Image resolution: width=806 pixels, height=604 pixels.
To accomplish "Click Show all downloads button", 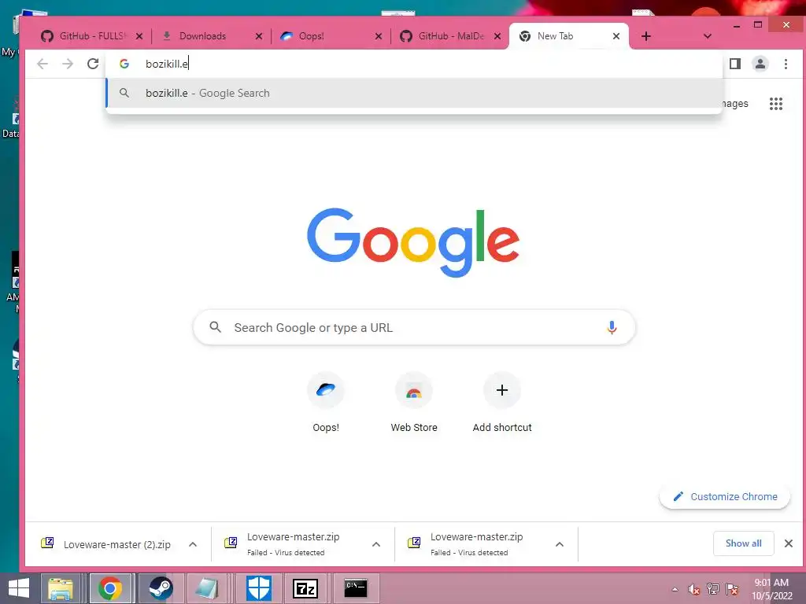I will point(743,543).
